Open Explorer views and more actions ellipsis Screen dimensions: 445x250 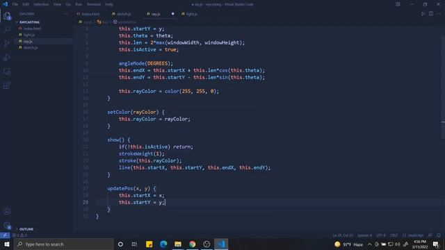click(66, 14)
